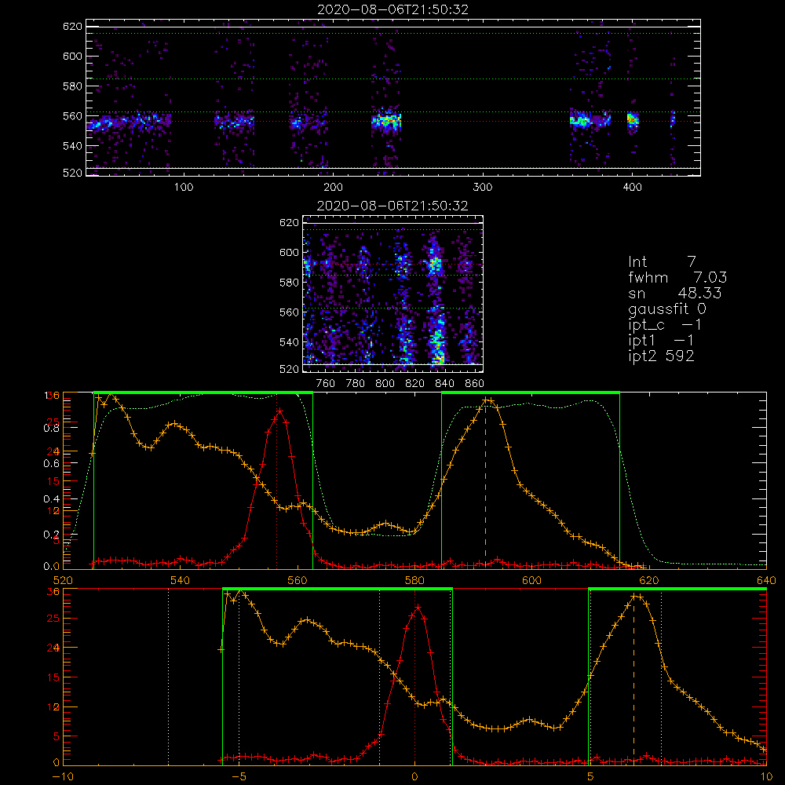Click the thick green bar above 585-615 in third plot
The width and height of the screenshot is (785, 785).
tap(531, 392)
